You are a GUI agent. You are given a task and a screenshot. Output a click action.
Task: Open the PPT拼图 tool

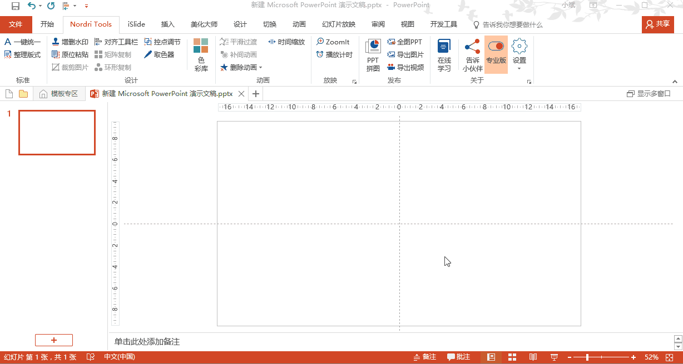(x=373, y=55)
